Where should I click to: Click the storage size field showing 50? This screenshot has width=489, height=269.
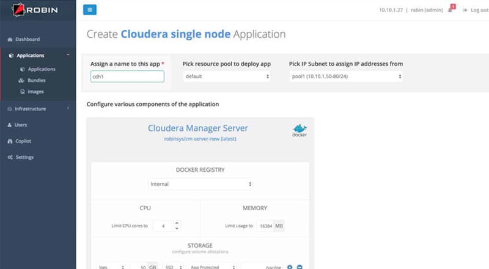(x=139, y=267)
